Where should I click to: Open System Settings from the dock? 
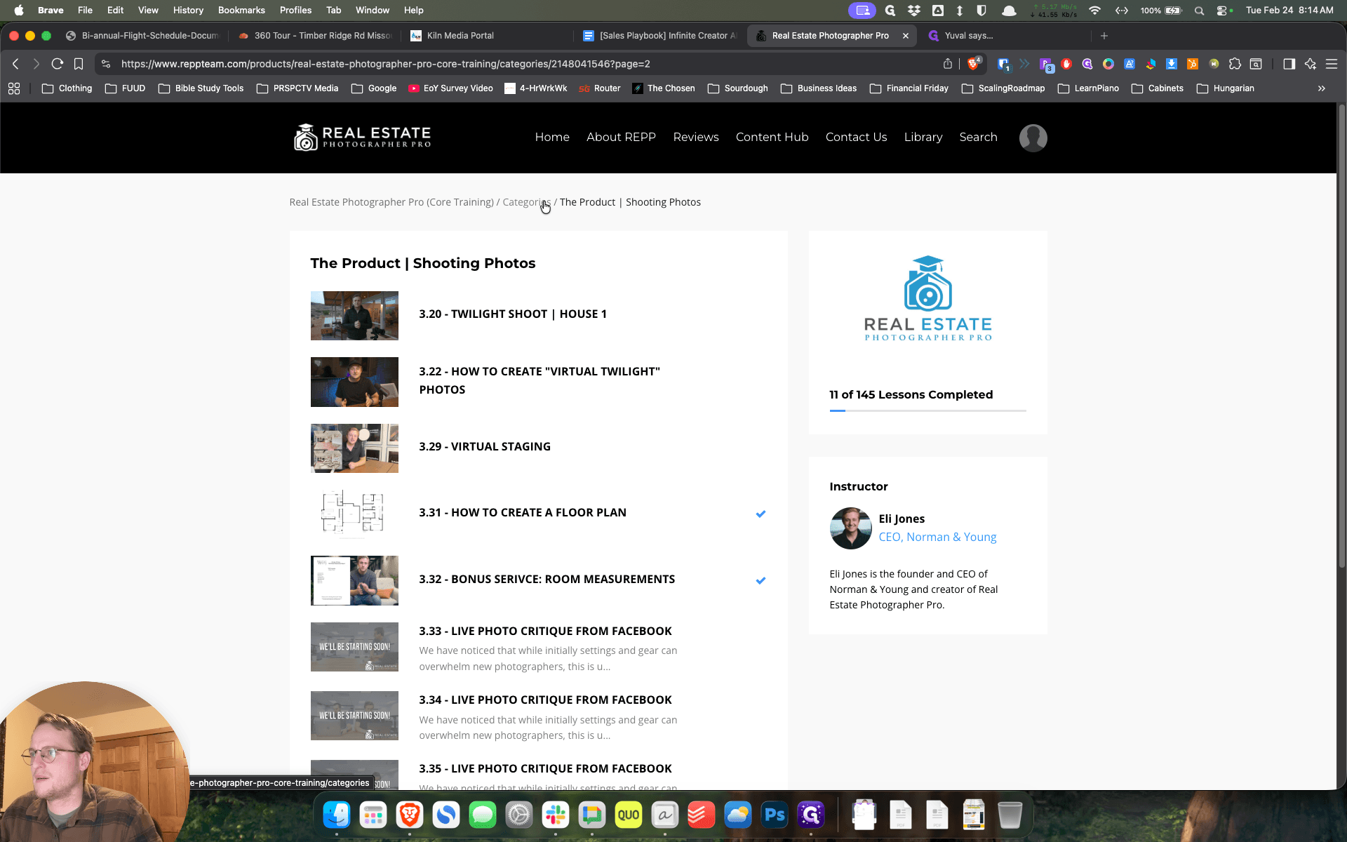(x=519, y=815)
